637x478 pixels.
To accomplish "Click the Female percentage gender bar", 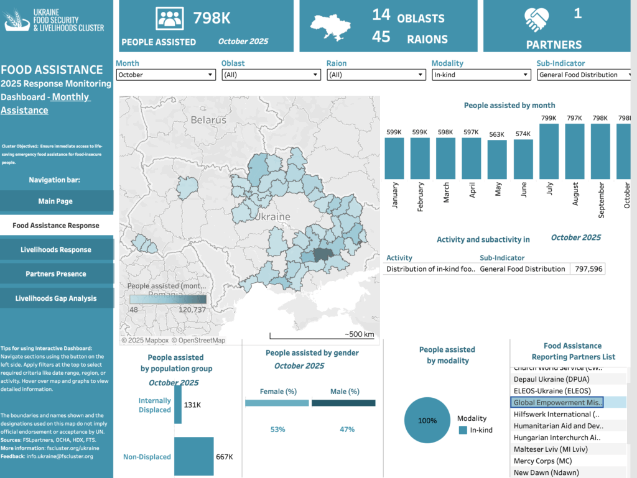I will coord(277,403).
